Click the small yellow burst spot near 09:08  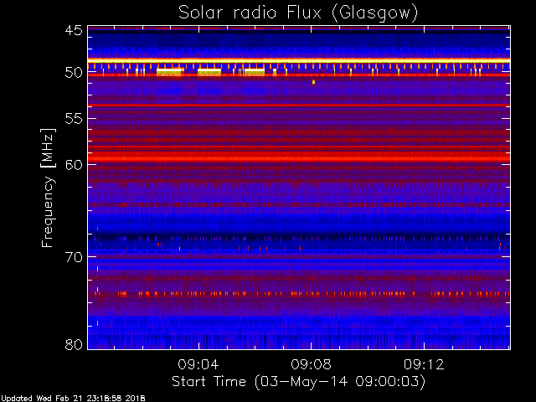(x=313, y=82)
